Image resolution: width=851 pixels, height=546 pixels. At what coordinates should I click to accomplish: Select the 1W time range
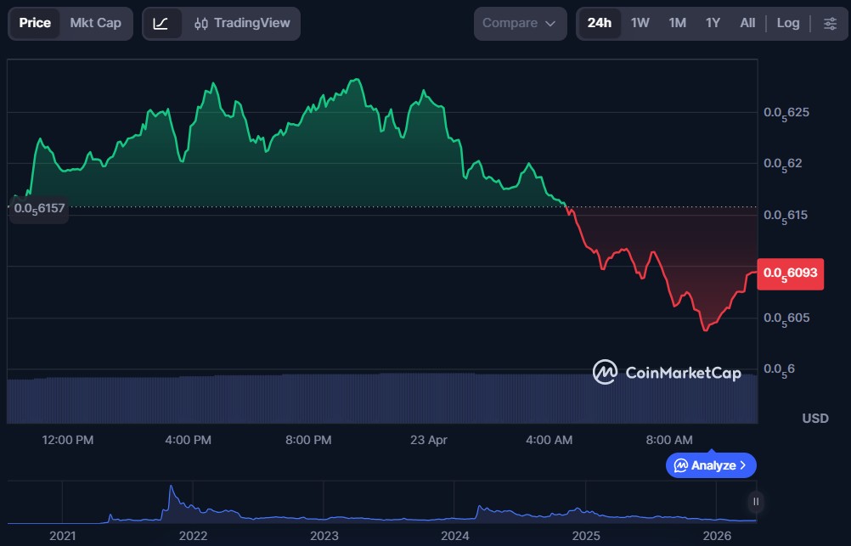(640, 23)
